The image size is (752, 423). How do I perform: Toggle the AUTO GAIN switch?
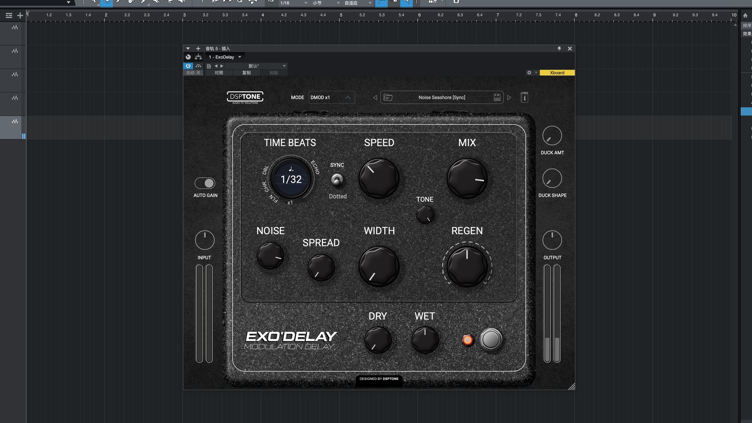click(205, 183)
